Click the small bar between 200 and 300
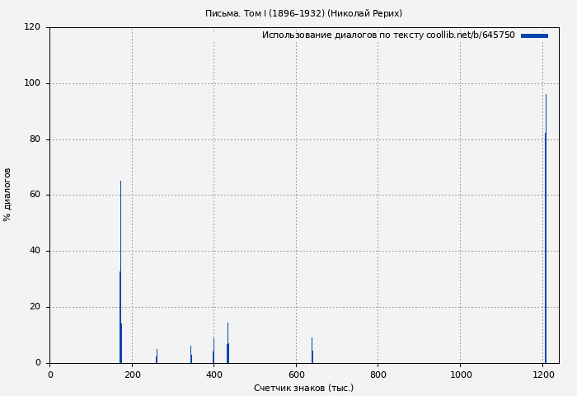This screenshot has height=396, width=577. [157, 356]
